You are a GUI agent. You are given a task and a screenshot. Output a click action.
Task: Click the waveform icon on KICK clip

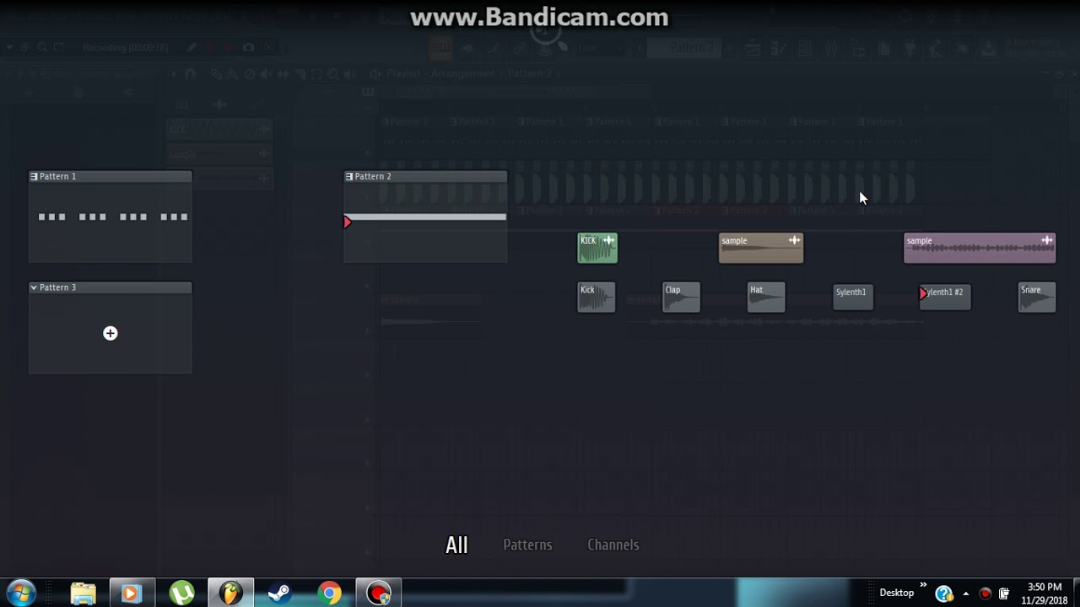[608, 241]
